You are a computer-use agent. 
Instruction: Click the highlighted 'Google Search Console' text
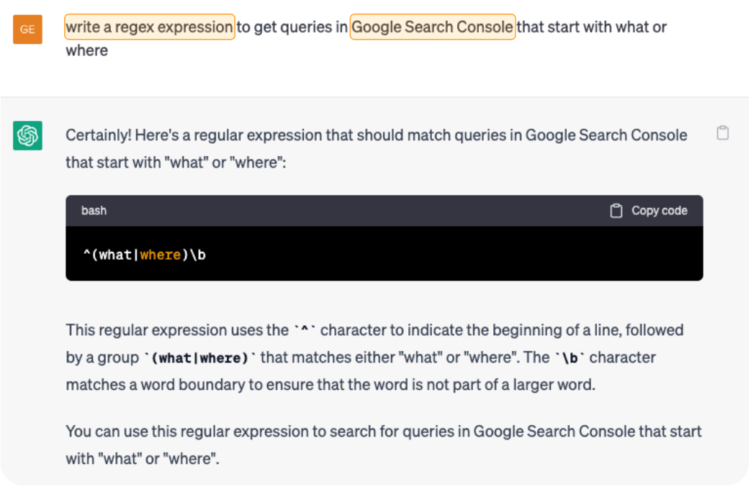click(432, 27)
